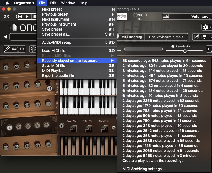Click the temperament note circle icon
212x173 pixels.
point(33,49)
